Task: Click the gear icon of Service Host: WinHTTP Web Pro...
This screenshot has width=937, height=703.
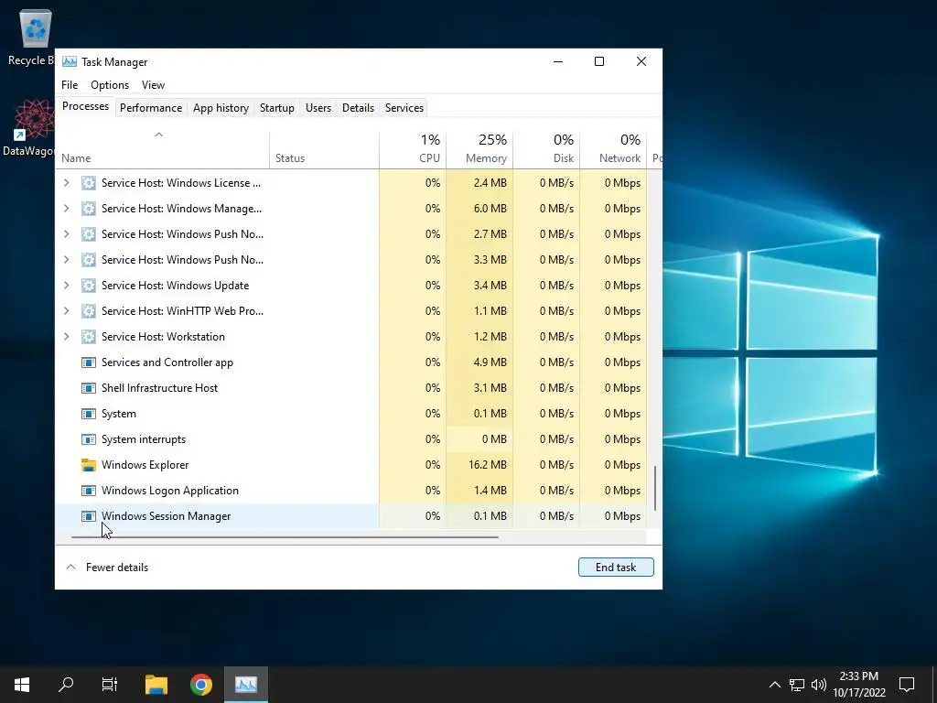Action: (x=89, y=311)
